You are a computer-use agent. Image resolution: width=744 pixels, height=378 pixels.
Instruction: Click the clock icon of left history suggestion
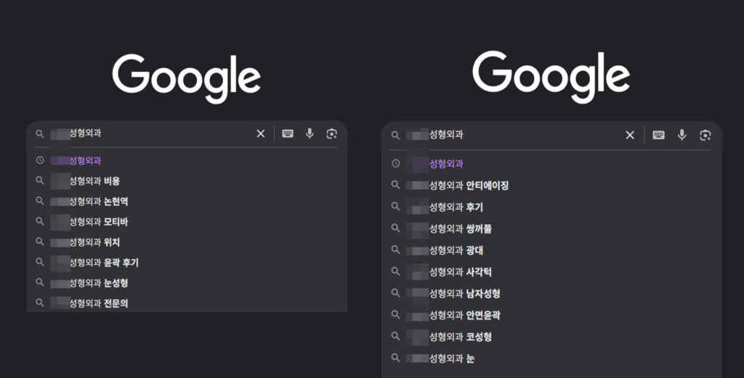(x=40, y=160)
